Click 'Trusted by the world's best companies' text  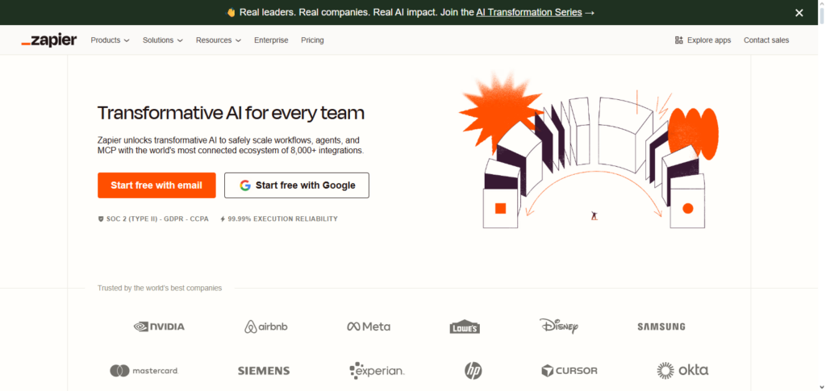[x=160, y=288]
